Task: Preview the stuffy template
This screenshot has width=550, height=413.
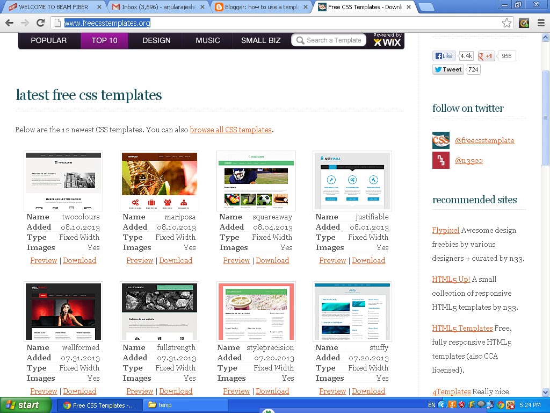Action: tap(332, 391)
